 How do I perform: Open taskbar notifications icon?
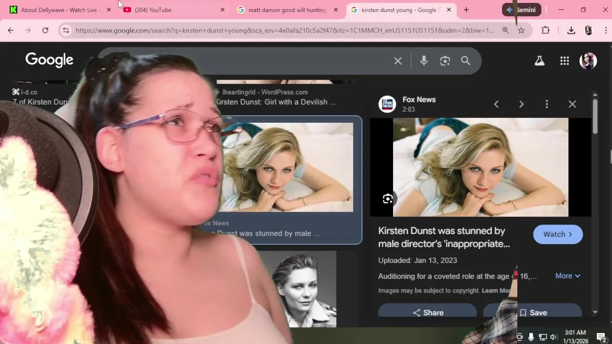click(601, 337)
